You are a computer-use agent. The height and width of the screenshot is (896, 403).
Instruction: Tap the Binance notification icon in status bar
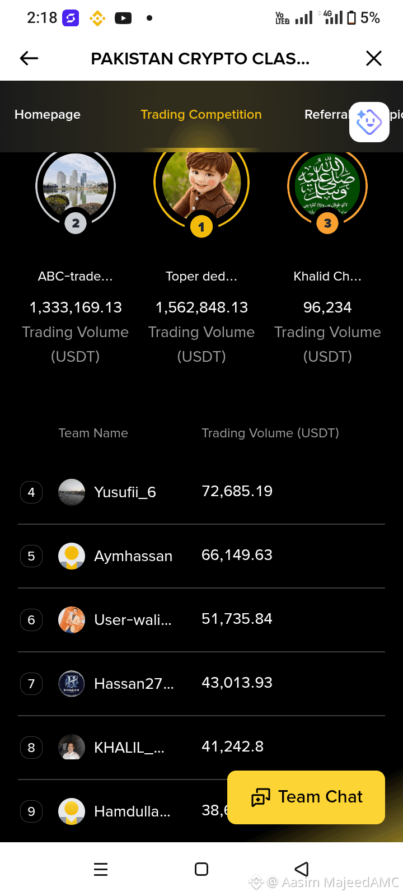tap(97, 18)
